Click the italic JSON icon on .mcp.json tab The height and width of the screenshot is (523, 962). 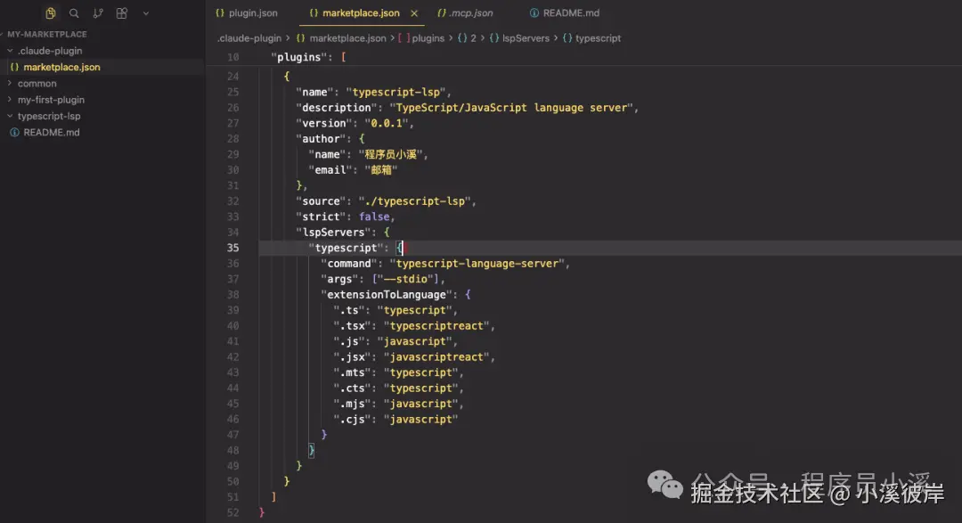441,13
